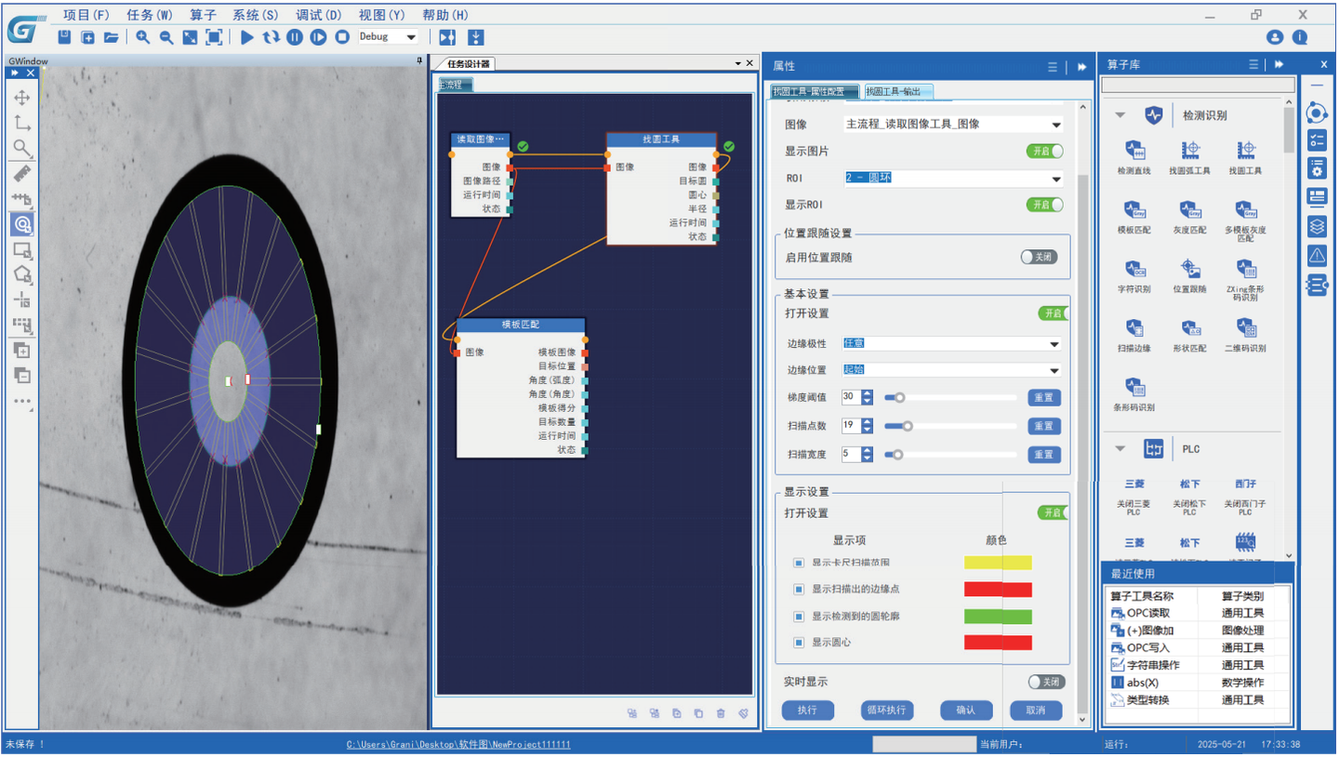Click the save project icon in toolbar
1339x757 pixels.
(64, 37)
